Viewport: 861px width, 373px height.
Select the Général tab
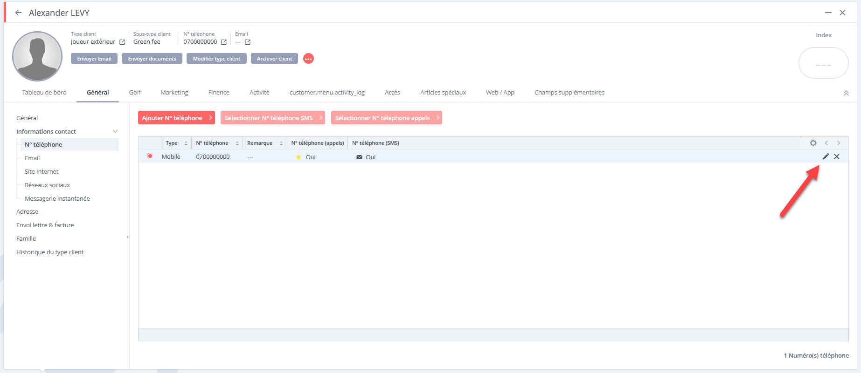tap(98, 92)
